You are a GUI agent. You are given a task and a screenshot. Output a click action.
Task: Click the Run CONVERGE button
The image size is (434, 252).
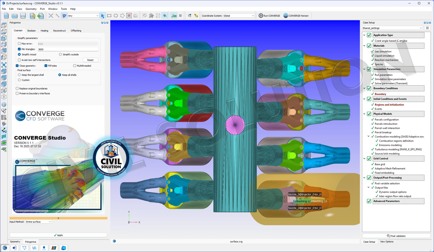coord(269,16)
